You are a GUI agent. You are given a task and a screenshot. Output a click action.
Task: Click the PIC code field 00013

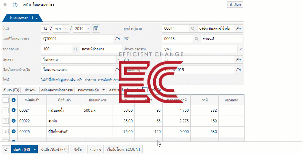coord(177,39)
